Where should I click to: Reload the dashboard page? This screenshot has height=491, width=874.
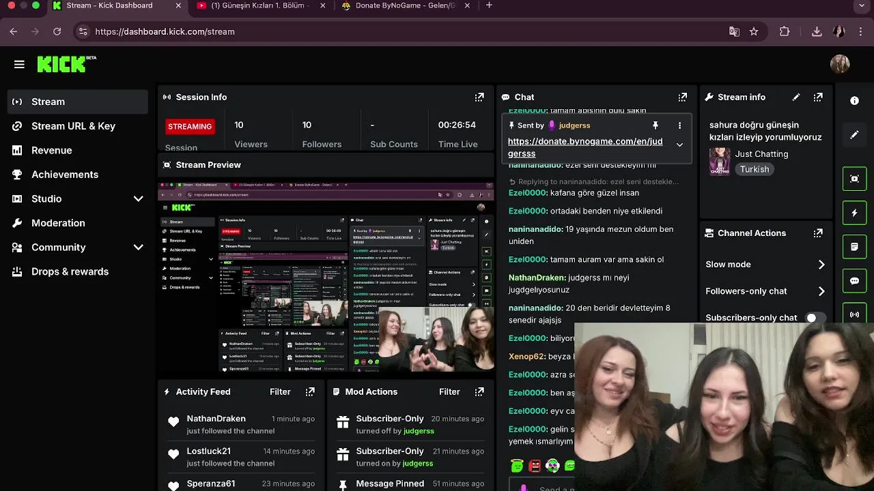click(57, 31)
